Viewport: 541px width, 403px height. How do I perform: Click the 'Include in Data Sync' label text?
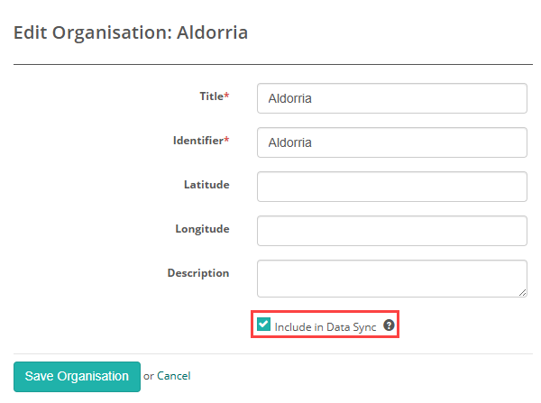point(325,326)
